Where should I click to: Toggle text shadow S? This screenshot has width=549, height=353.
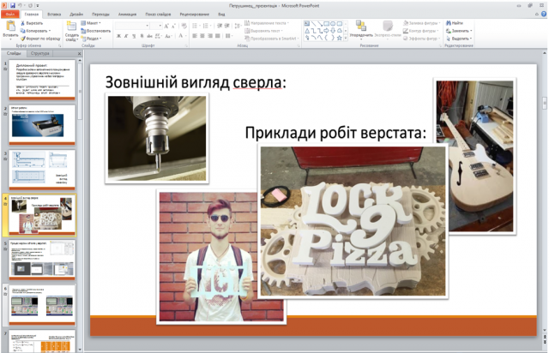tap(142, 36)
